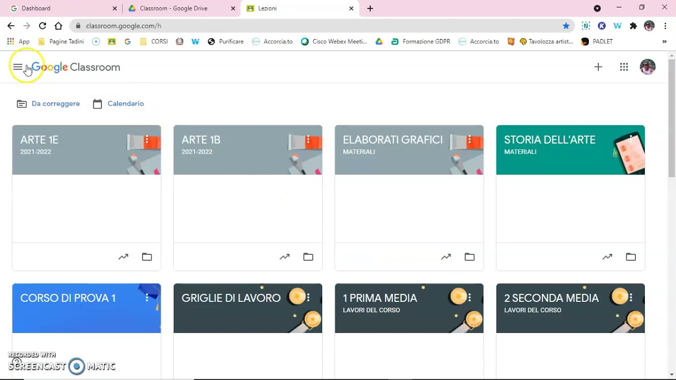The width and height of the screenshot is (676, 380).
Task: Expand the hidden bookmarks overflow chevron
Action: coord(664,41)
